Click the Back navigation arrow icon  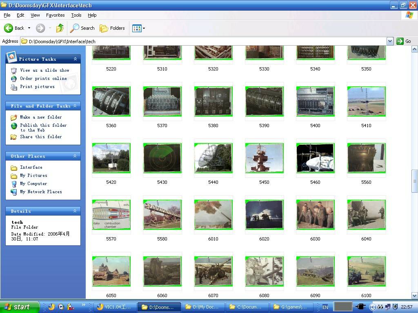click(x=9, y=28)
